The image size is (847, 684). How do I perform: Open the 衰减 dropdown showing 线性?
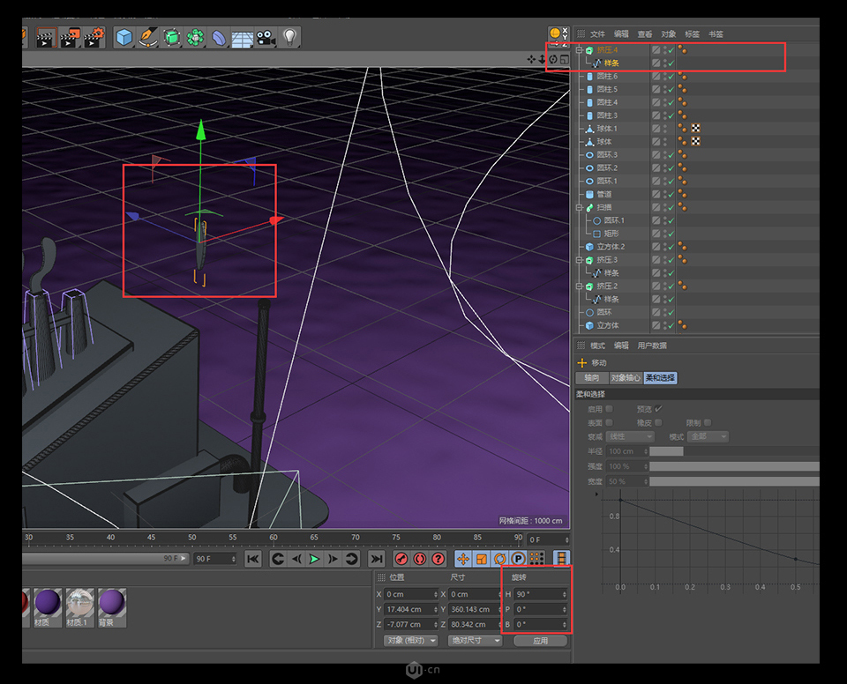click(630, 436)
